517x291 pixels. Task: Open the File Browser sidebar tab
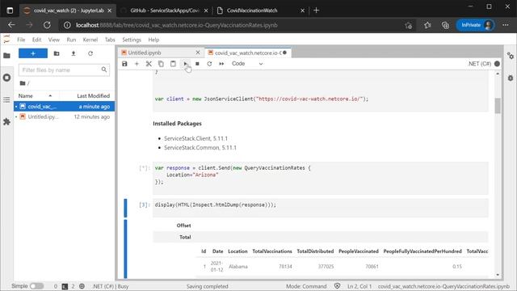[6, 56]
